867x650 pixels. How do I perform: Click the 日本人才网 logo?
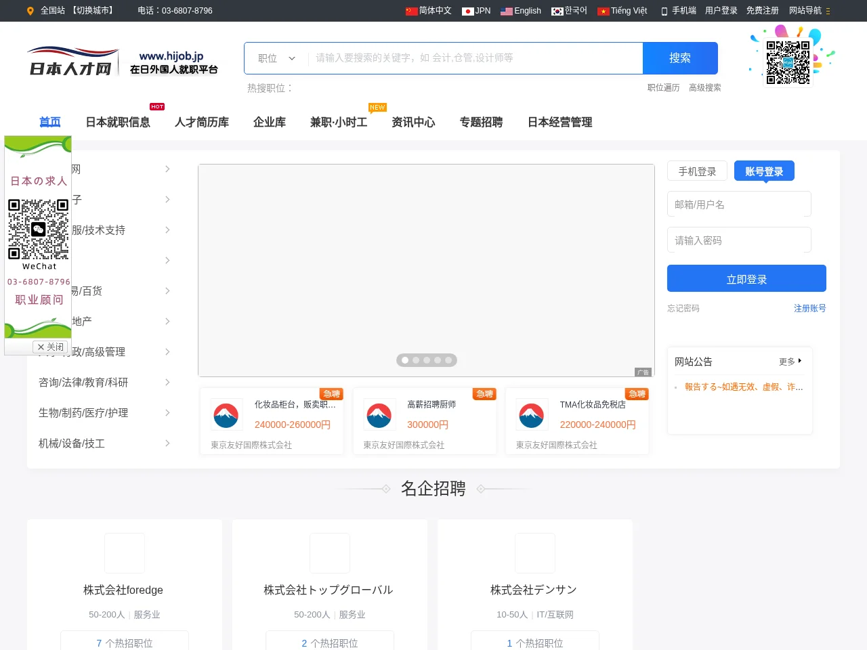72,62
